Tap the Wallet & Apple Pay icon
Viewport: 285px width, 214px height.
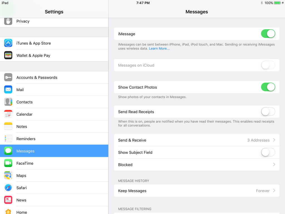(8, 55)
